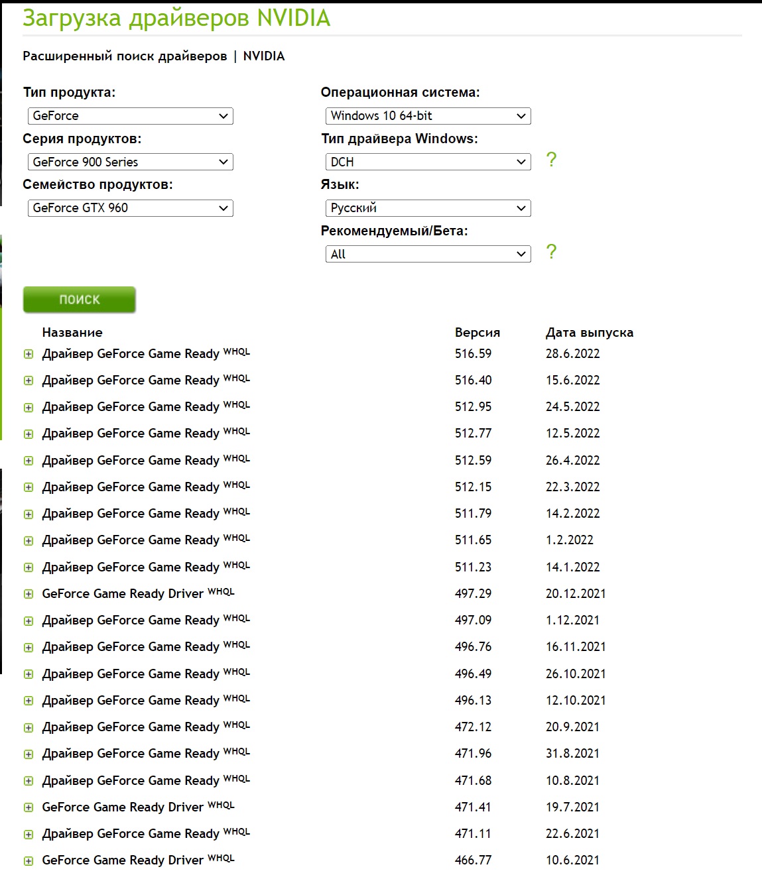This screenshot has height=885, width=762.
Task: Click the heading Загрузка драйверов NVIDIA
Action: (176, 18)
